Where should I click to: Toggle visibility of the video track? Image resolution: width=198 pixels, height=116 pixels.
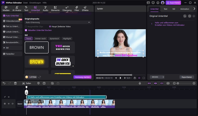click(x=9, y=104)
